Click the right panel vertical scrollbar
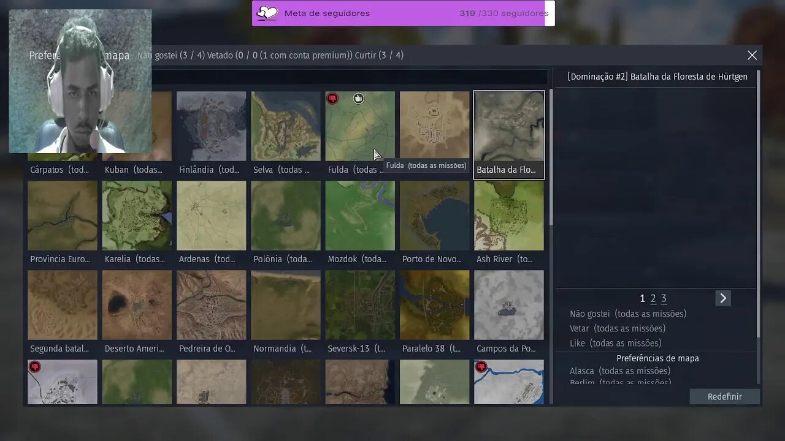This screenshot has height=441, width=785. click(759, 203)
